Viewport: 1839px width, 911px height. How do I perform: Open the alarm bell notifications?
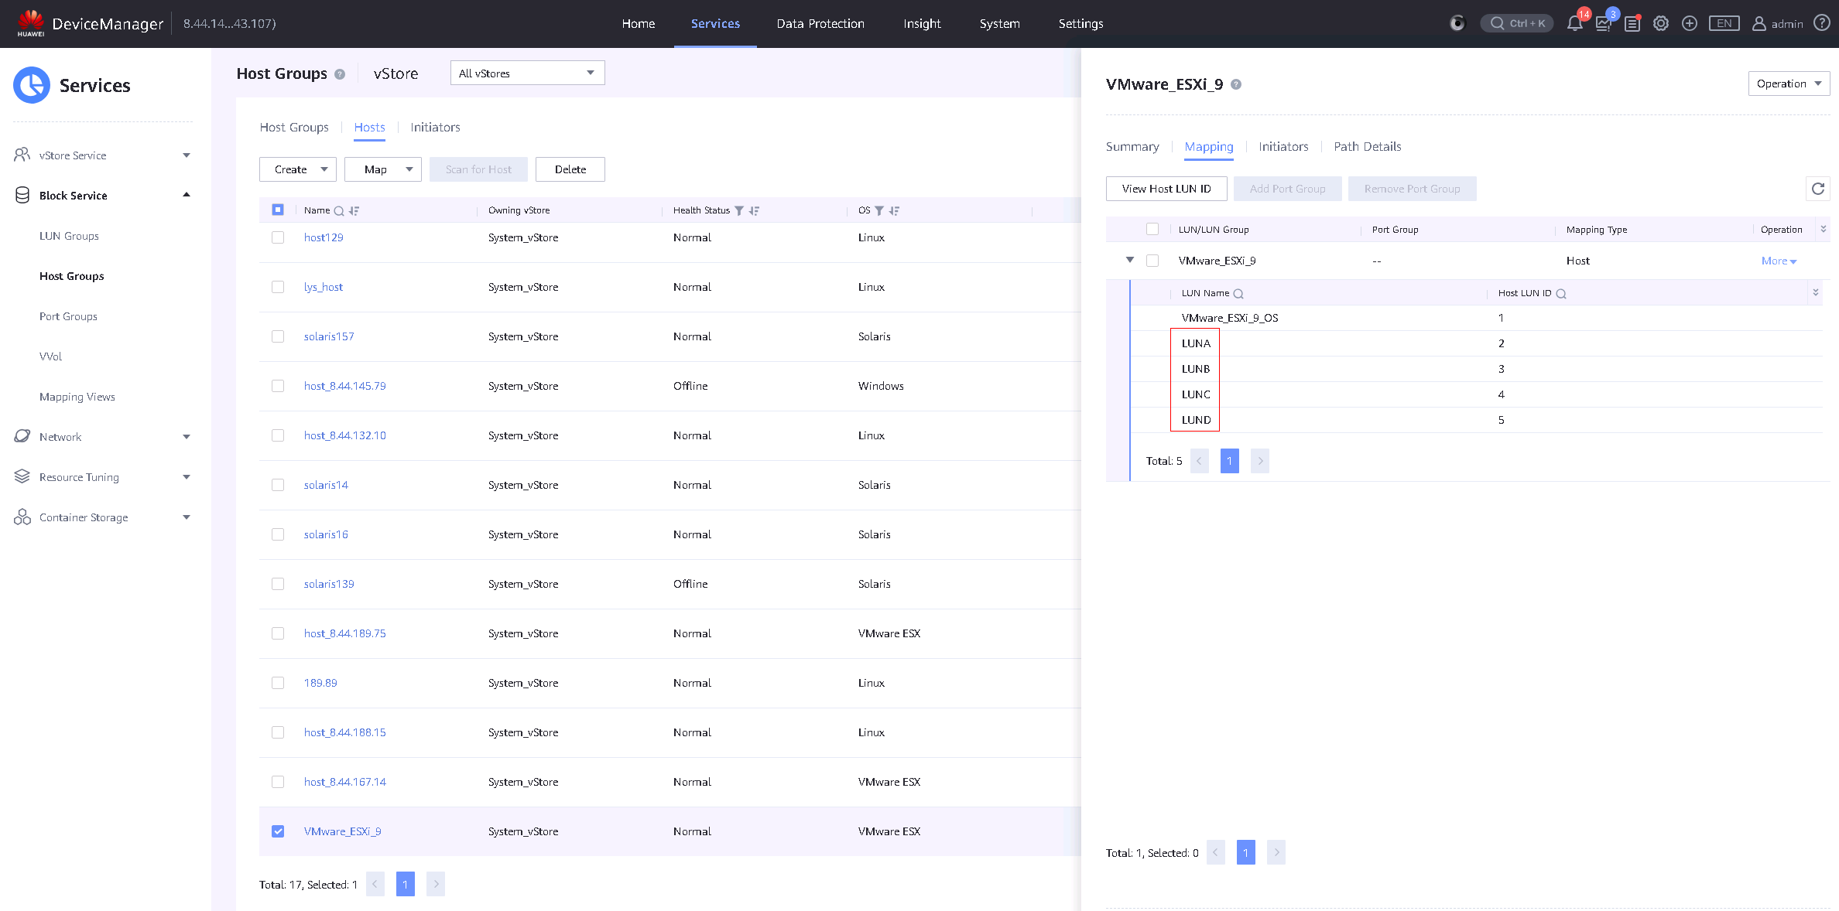1574,23
